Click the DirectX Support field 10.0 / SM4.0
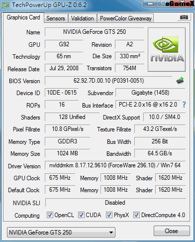195x242 pixels. pyautogui.click(x=164, y=117)
